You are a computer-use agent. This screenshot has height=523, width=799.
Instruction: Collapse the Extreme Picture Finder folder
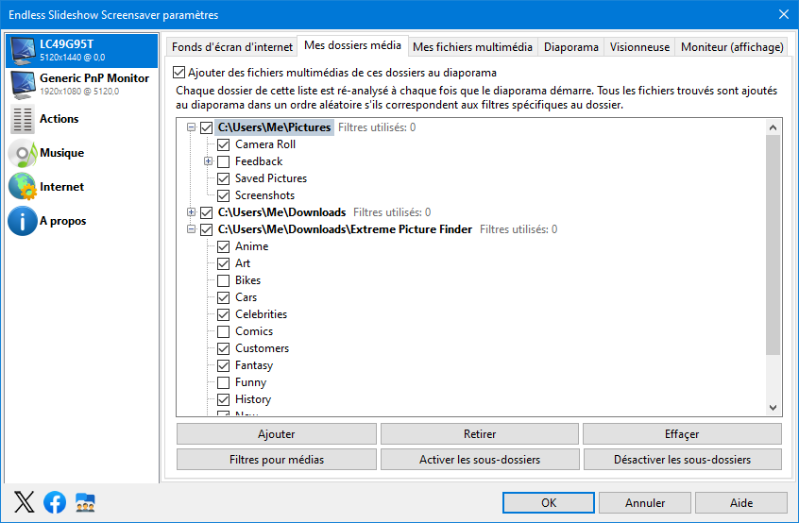click(191, 229)
